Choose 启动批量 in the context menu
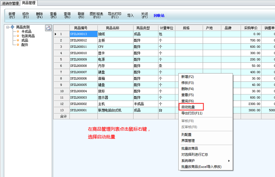This screenshot has height=177, width=275. pyautogui.click(x=188, y=107)
